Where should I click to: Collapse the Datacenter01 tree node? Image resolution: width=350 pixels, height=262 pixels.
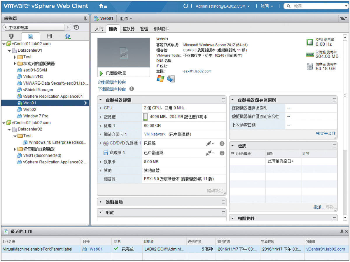click(9, 50)
